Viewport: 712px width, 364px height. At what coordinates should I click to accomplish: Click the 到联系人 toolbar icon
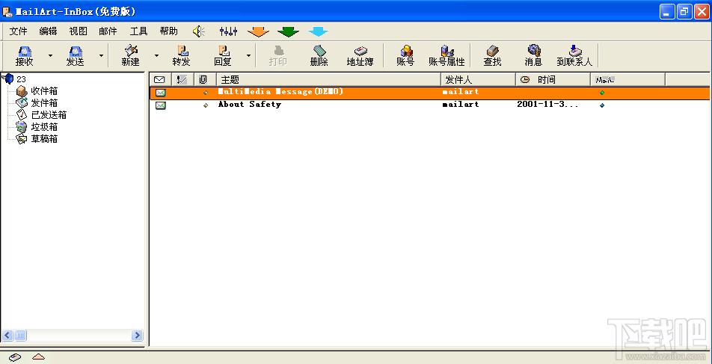tap(575, 56)
